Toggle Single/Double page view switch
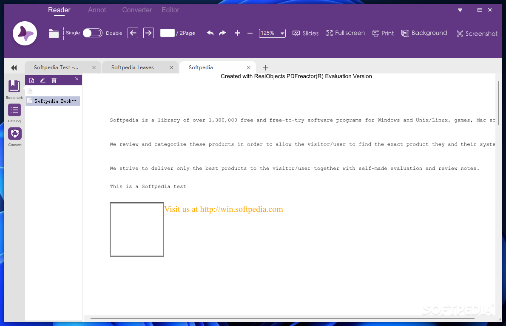This screenshot has width=506, height=326. click(x=93, y=33)
